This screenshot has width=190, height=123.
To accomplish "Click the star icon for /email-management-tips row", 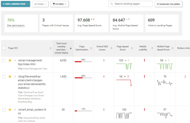I will tap(10, 60).
